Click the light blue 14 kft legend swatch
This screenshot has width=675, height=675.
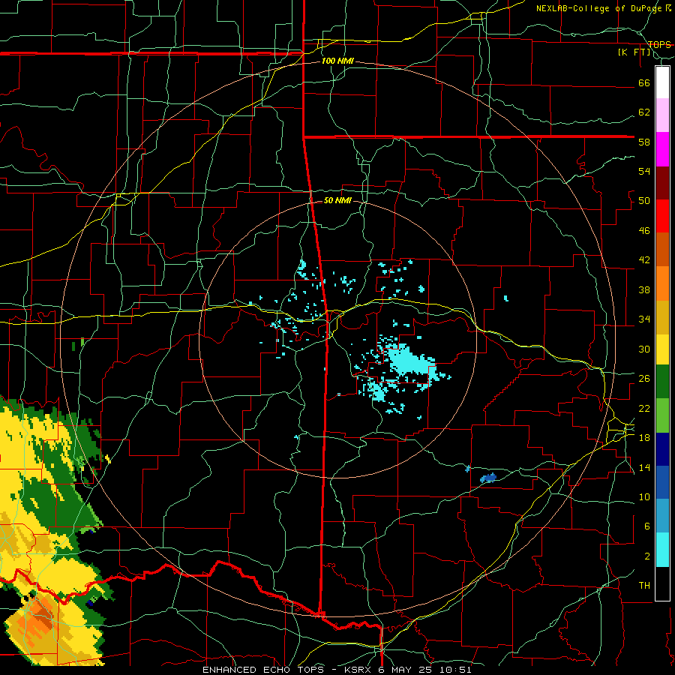click(x=662, y=516)
